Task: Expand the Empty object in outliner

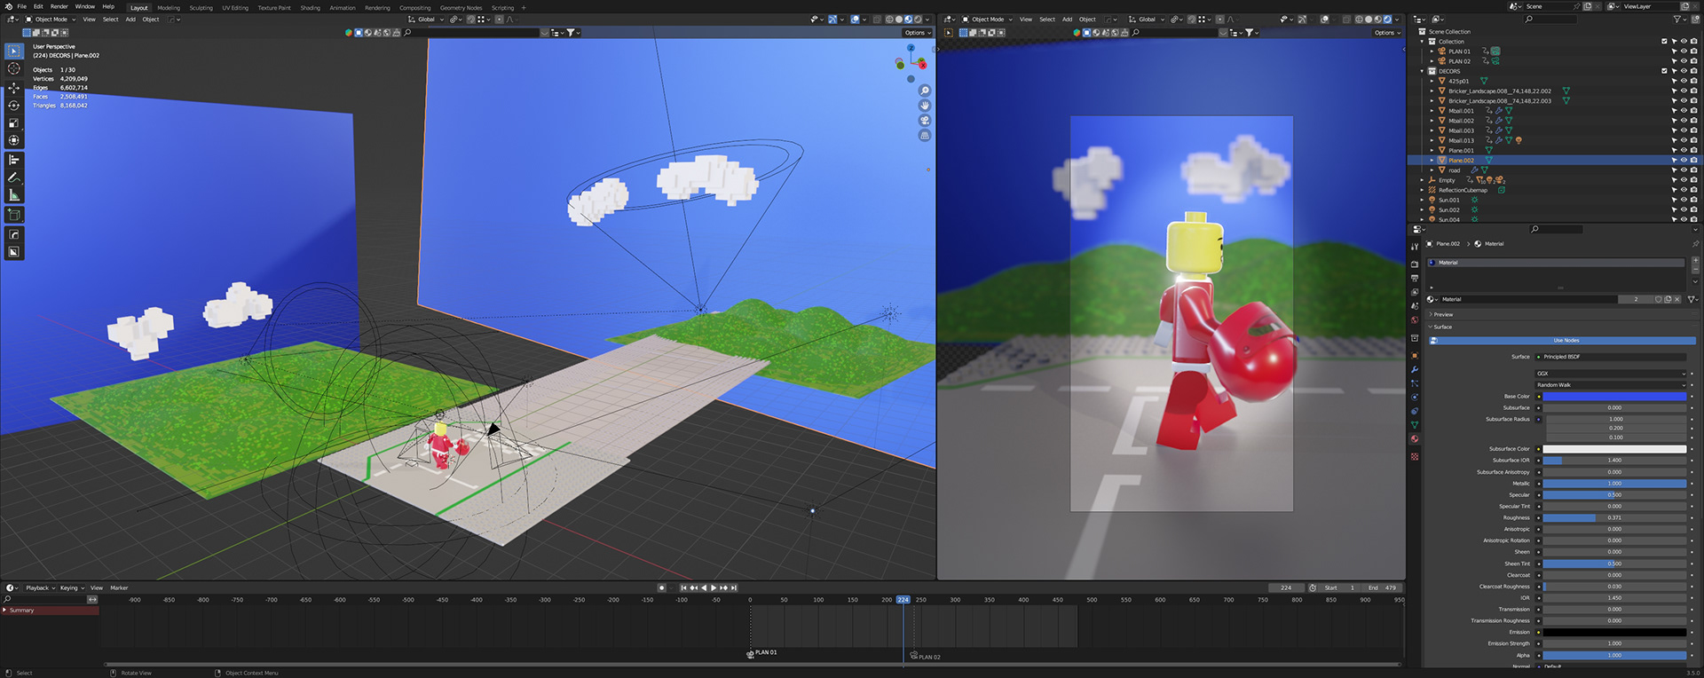Action: (x=1422, y=180)
